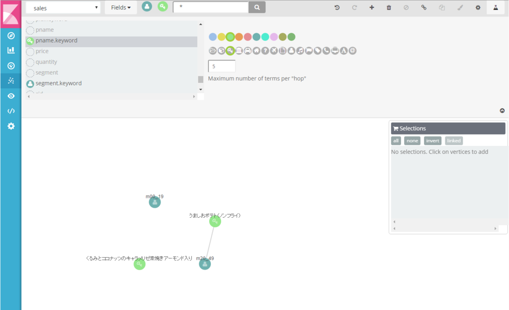Choose the letter A font icon
This screenshot has width=509, height=310.
point(344,51)
